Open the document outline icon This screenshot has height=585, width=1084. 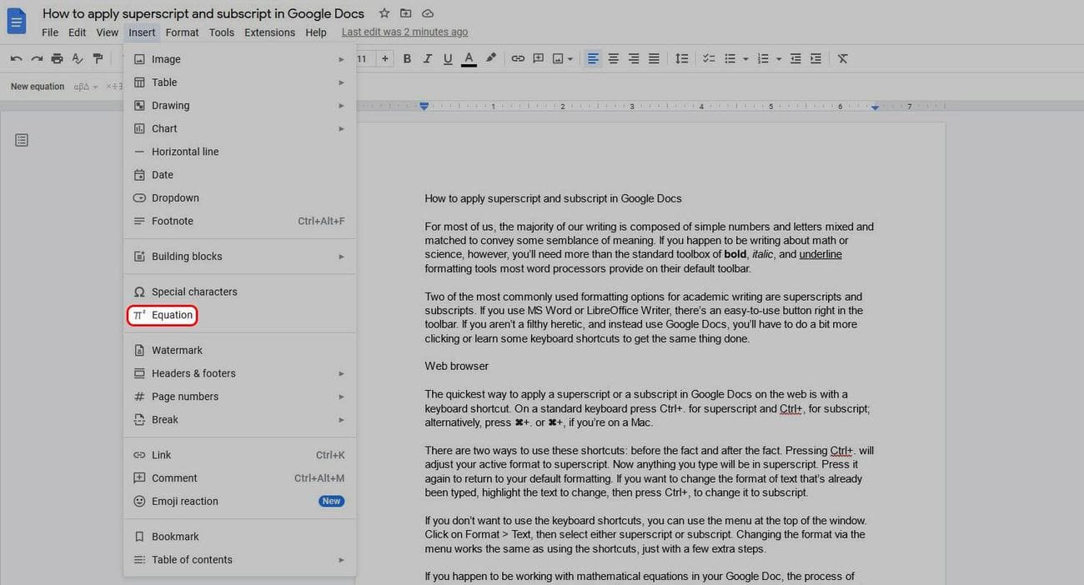coord(22,140)
